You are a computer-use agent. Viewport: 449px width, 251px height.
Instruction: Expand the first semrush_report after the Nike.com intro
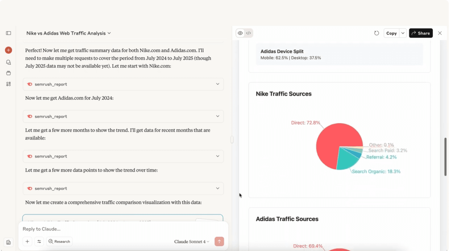[x=123, y=84]
